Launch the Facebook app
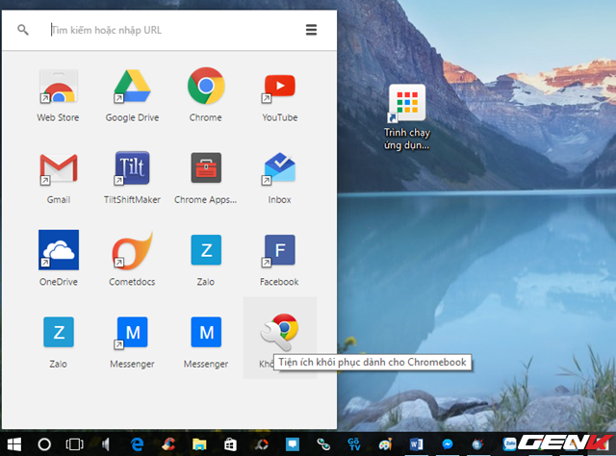The width and height of the screenshot is (616, 456). [279, 250]
